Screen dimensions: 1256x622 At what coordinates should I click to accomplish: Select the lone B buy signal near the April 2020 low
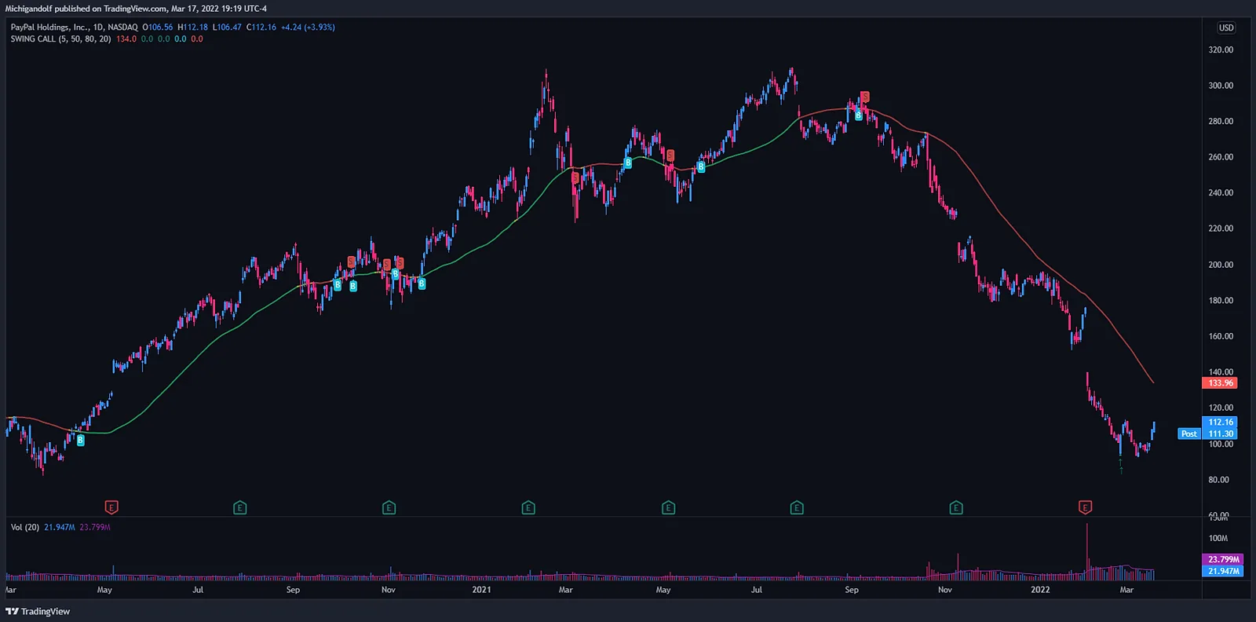(80, 441)
